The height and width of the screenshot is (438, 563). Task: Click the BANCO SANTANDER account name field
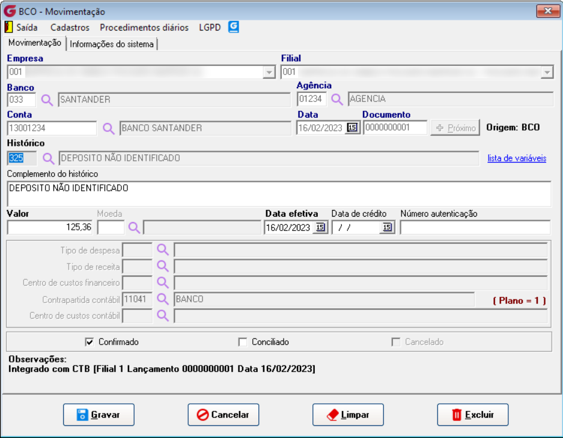[205, 128]
